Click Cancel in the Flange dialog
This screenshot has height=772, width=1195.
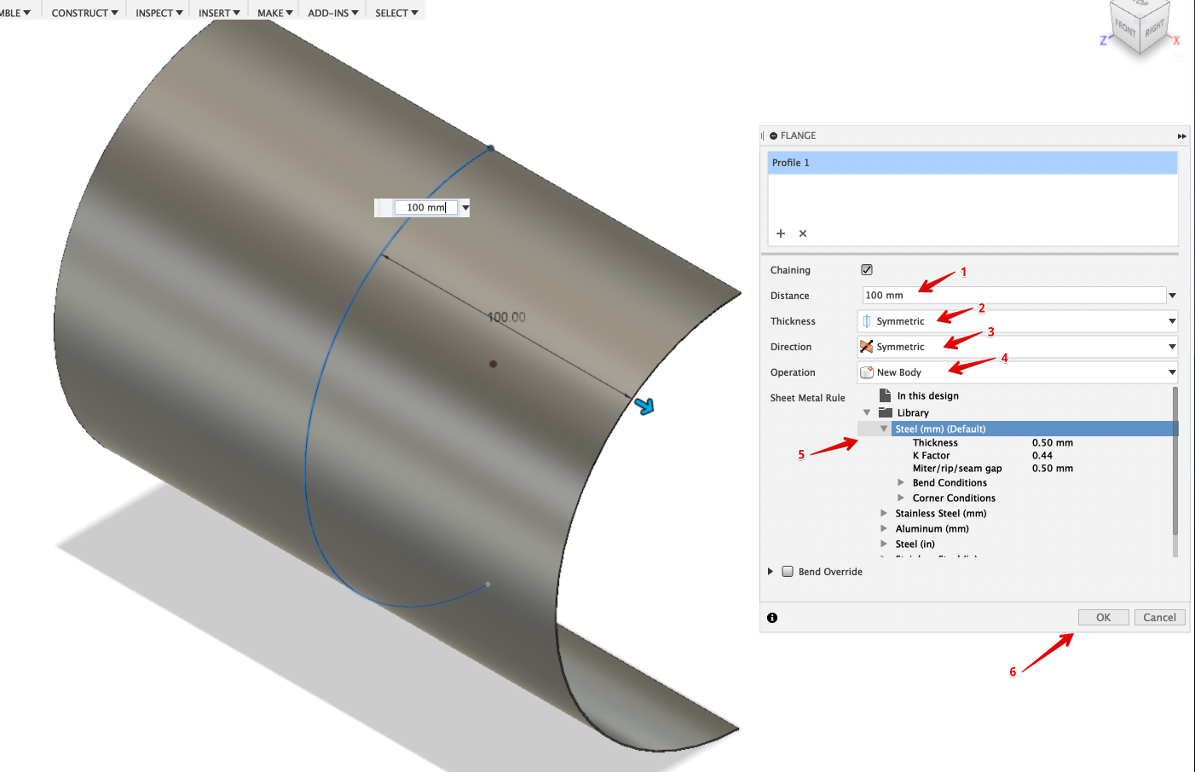click(x=1160, y=618)
